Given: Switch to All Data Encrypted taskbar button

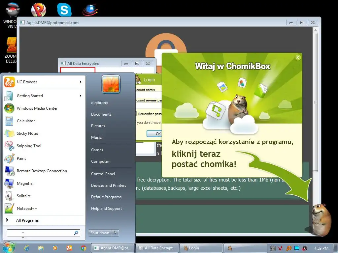Looking at the screenshot, I should pos(157,248).
